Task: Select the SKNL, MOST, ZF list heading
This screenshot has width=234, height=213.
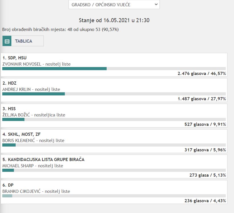Action: click(20, 134)
